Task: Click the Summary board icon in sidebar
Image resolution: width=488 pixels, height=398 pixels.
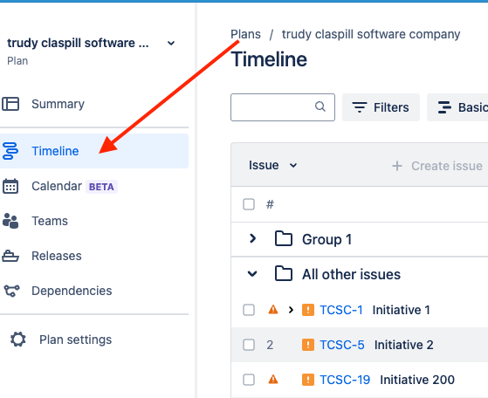Action: pyautogui.click(x=10, y=104)
